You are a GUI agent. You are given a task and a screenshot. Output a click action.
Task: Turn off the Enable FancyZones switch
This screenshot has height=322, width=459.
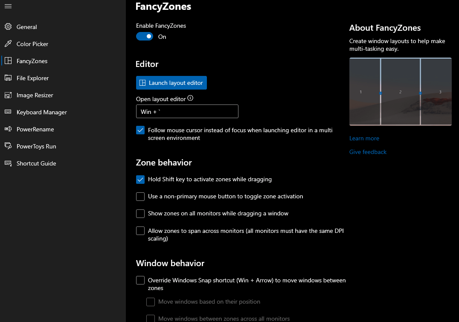click(145, 36)
